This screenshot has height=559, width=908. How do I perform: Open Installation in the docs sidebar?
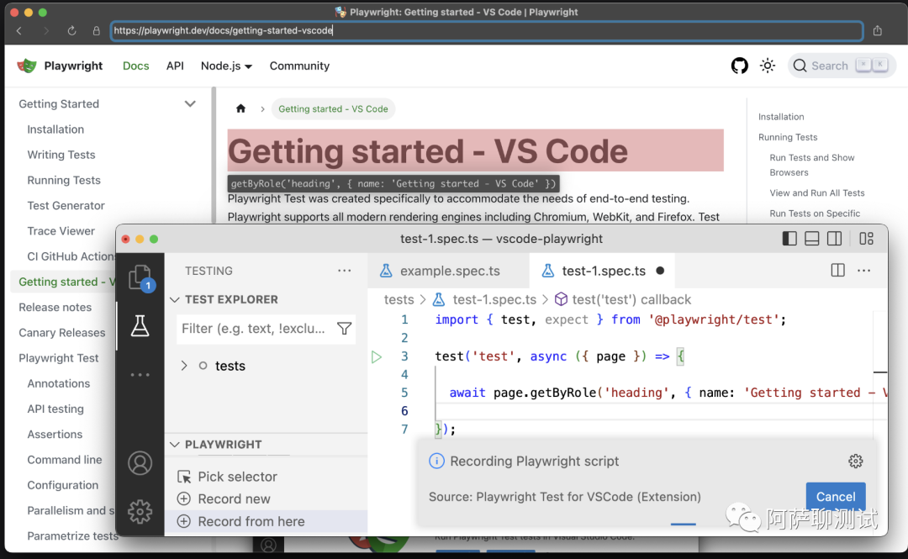[x=55, y=129]
